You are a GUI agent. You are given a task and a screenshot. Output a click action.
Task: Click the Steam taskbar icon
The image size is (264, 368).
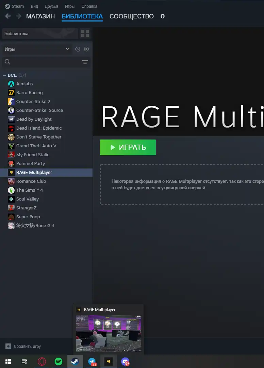click(x=75, y=362)
